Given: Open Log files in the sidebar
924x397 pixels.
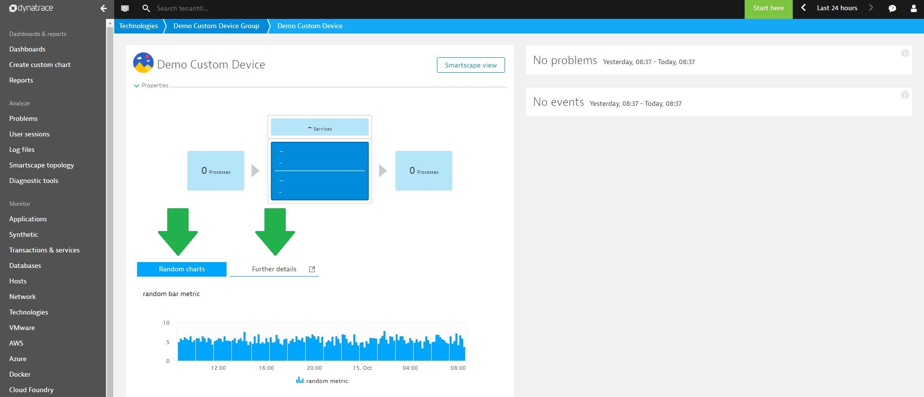Looking at the screenshot, I should tap(22, 149).
